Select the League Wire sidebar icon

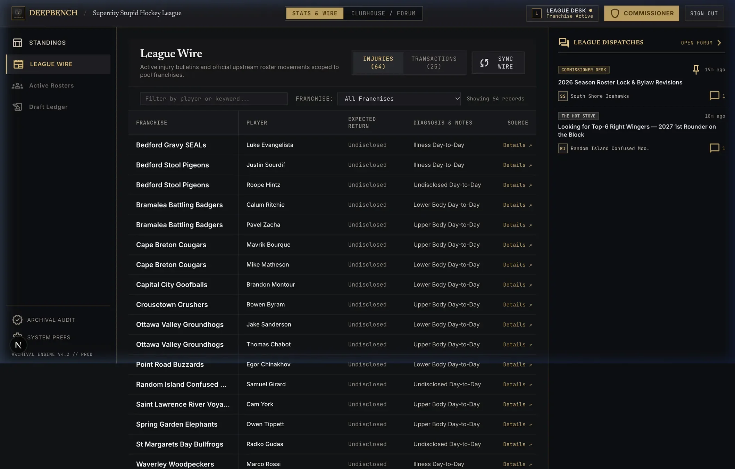tap(18, 64)
